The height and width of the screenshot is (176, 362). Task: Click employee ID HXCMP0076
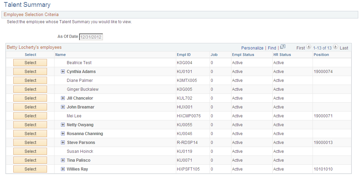tap(189, 116)
